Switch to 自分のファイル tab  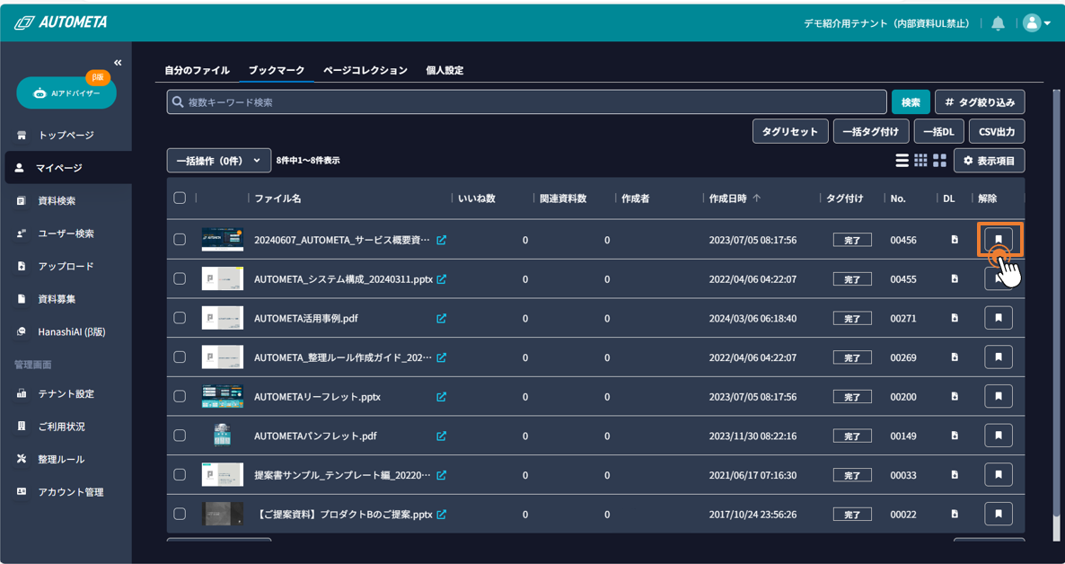[x=197, y=70]
